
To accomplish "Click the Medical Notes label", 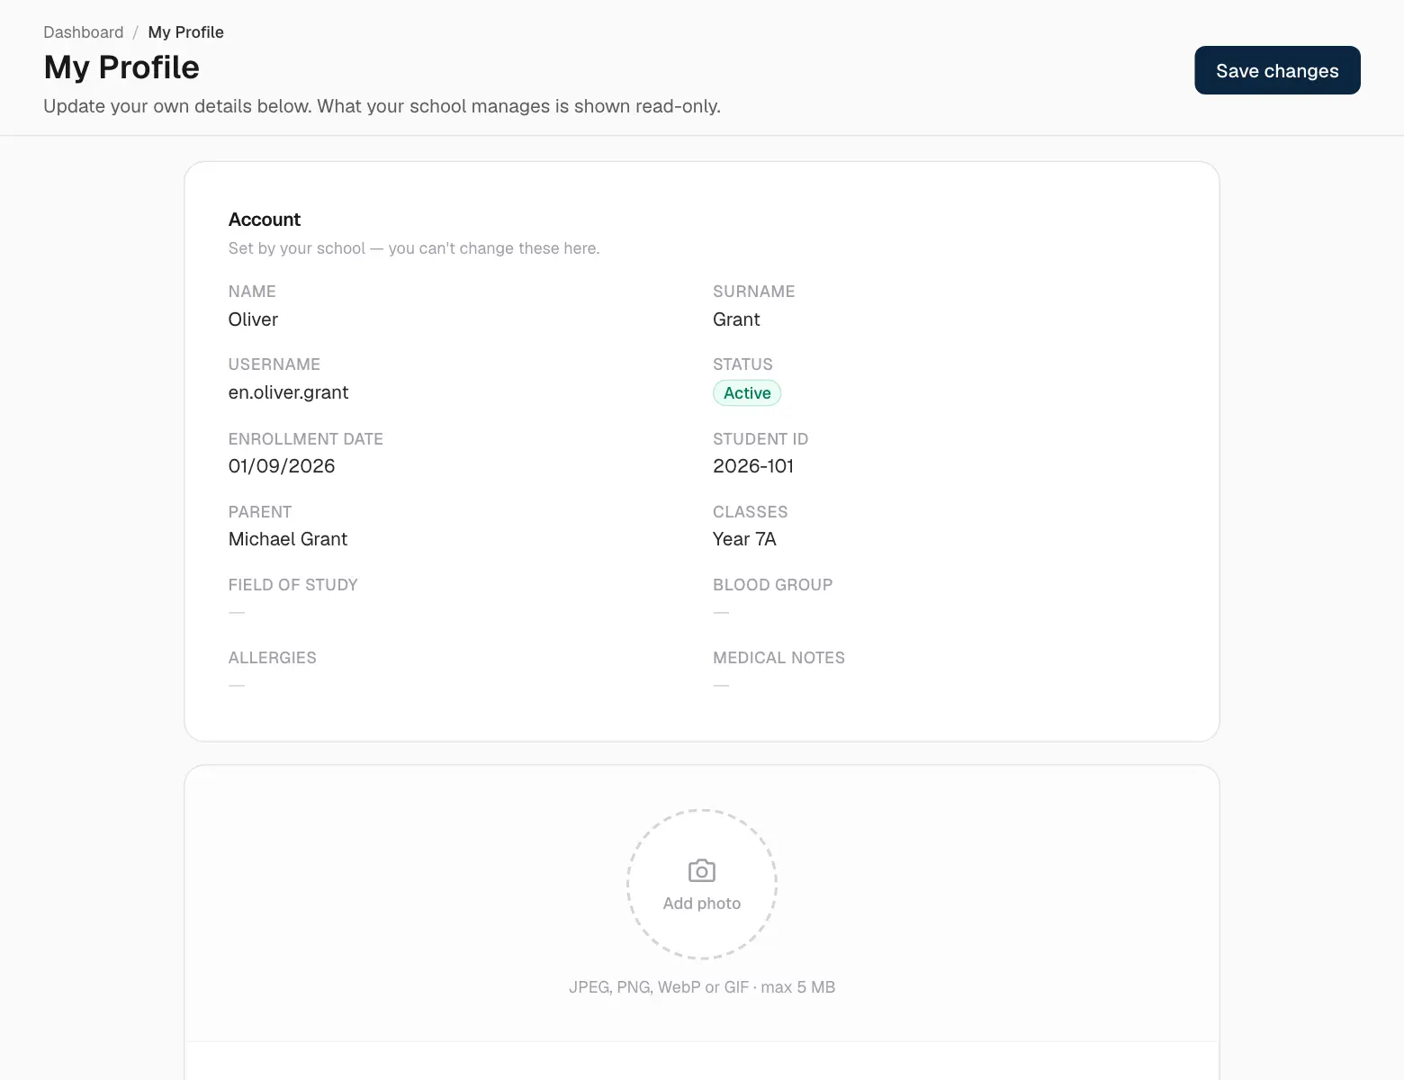I will point(778,658).
